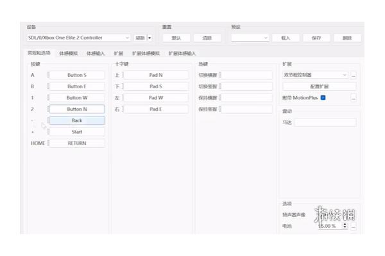
Task: Click the 清除 clear button
Action: [207, 38]
